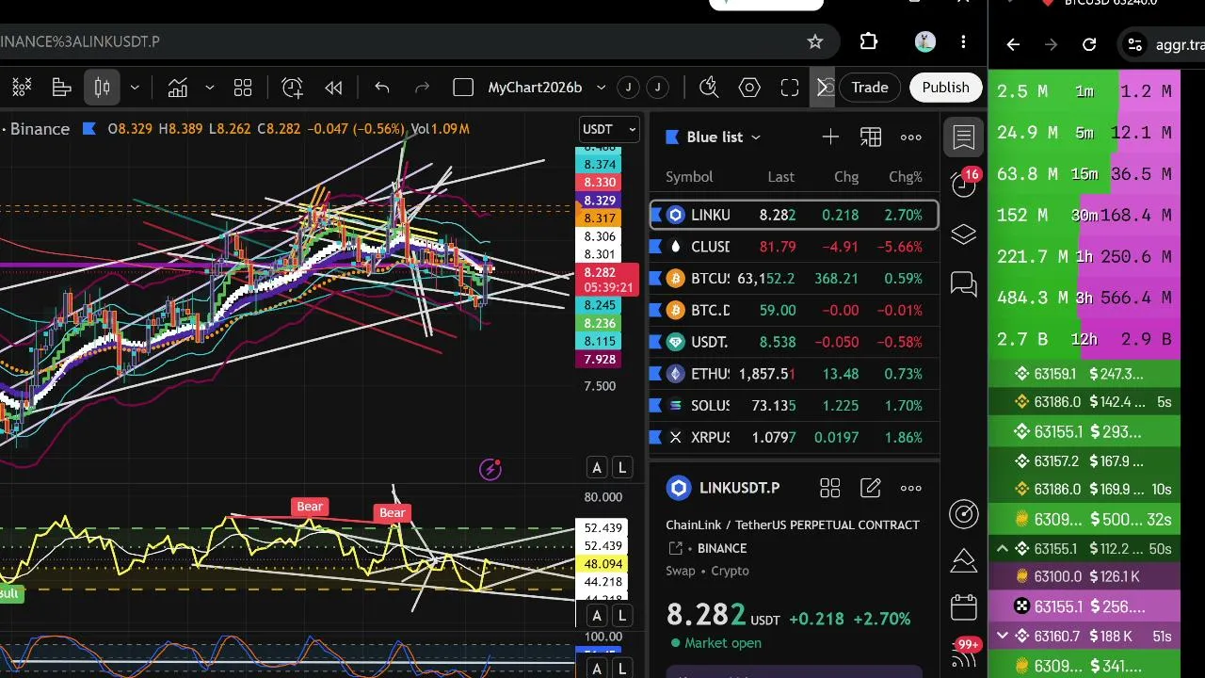
Task: Click the flash lightning icon below chart
Action: point(490,469)
